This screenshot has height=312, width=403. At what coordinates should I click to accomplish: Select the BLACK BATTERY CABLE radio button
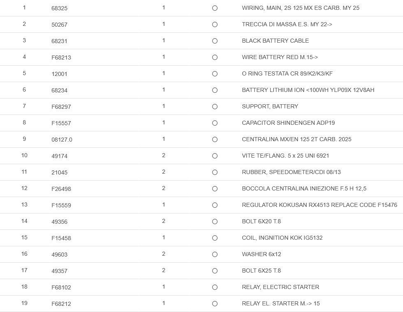[215, 41]
